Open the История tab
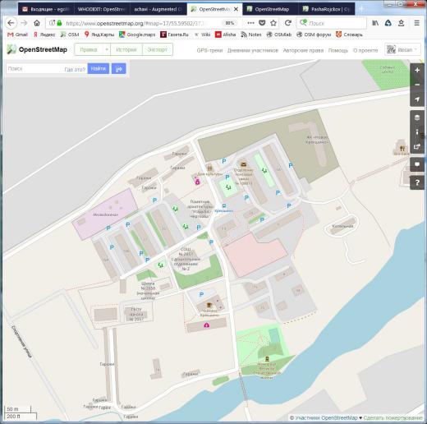 click(x=126, y=49)
